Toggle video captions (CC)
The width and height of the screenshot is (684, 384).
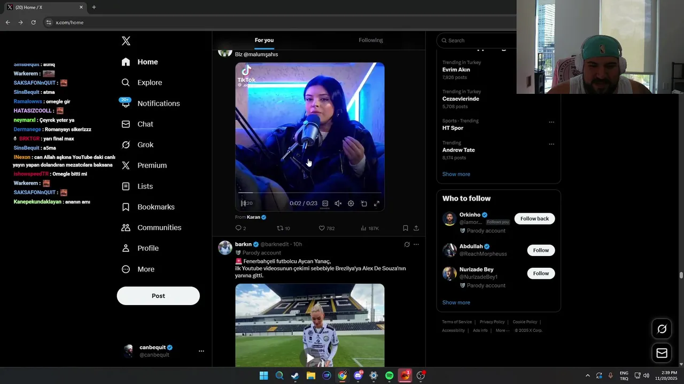click(x=325, y=203)
